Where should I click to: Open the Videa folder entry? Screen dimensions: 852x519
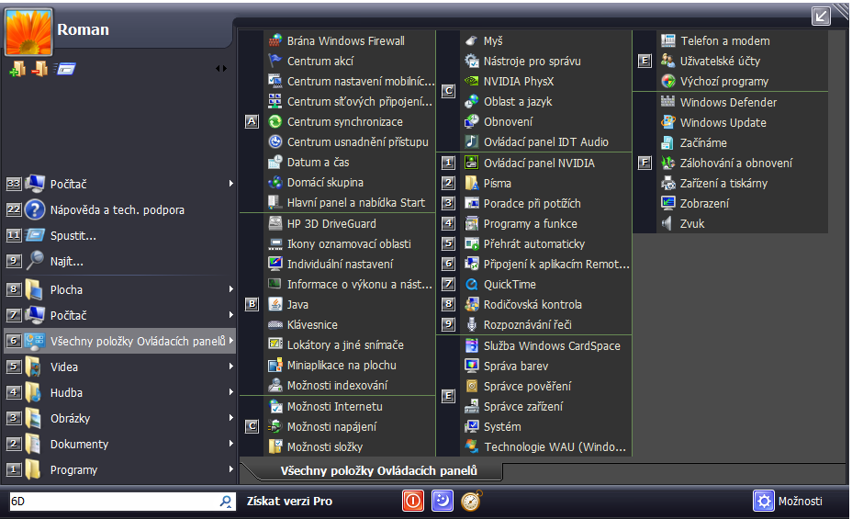click(119, 367)
